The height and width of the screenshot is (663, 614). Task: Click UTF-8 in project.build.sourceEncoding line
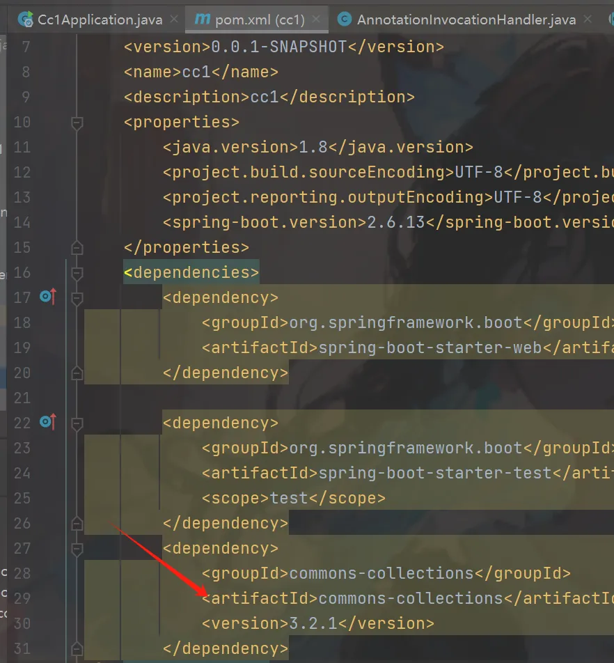(479, 172)
